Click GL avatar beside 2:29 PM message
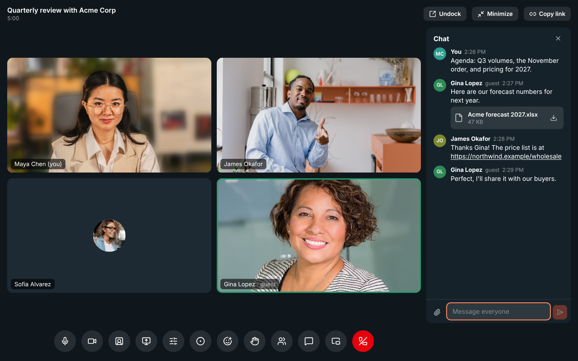The image size is (578, 361). [440, 172]
